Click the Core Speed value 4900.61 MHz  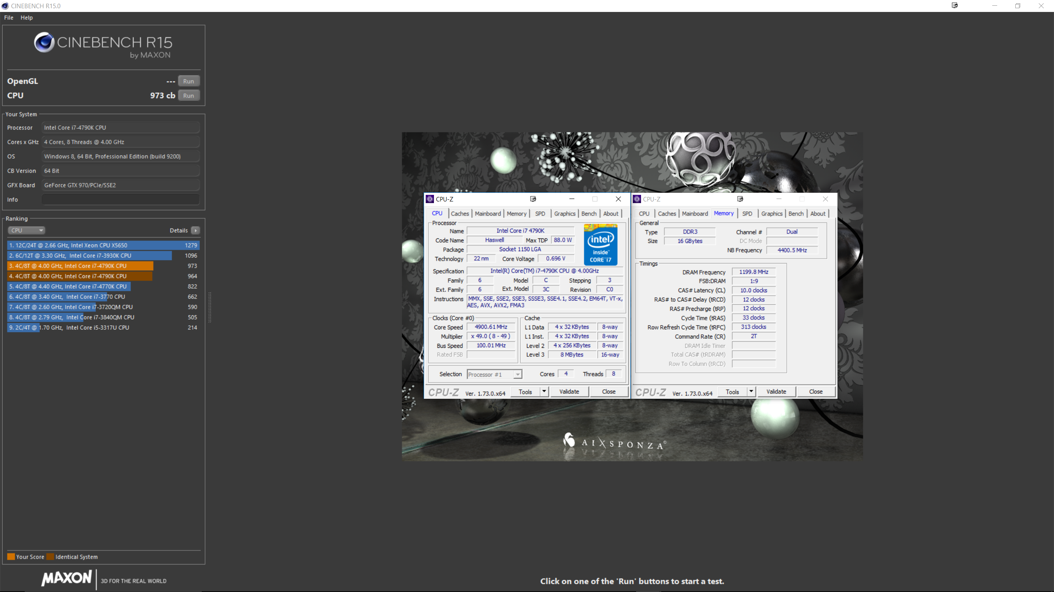[x=491, y=327]
